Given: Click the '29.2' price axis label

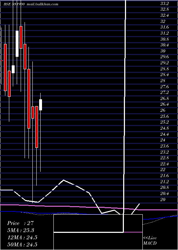Looking at the screenshot, I should 164,63.
